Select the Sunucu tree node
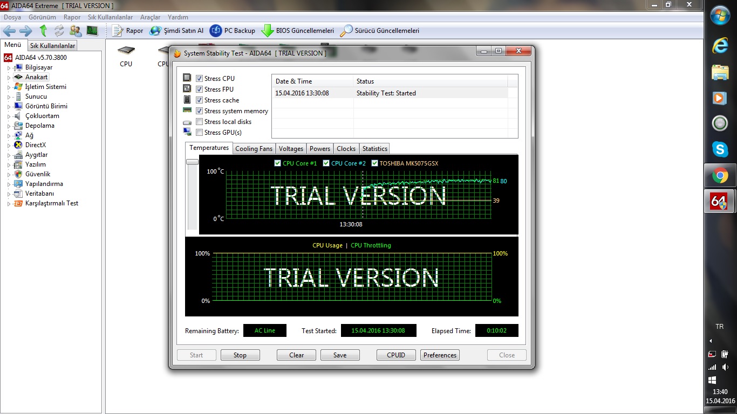This screenshot has width=737, height=414. click(x=36, y=96)
